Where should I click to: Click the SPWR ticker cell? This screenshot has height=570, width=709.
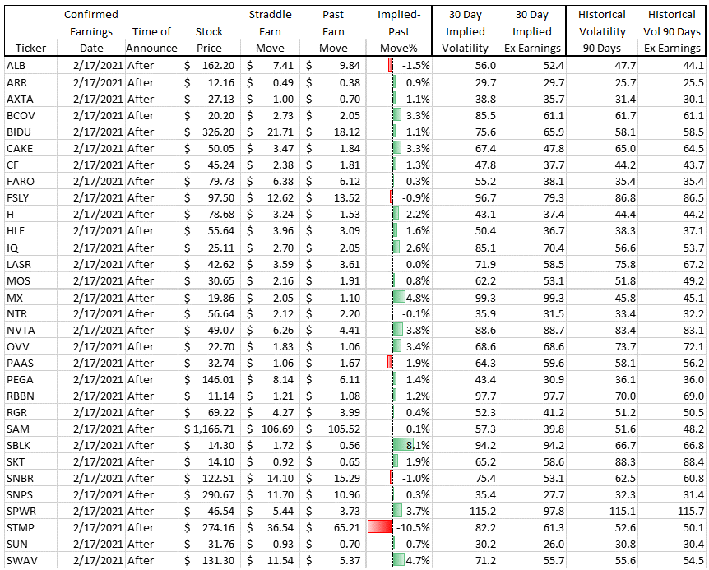pos(30,512)
